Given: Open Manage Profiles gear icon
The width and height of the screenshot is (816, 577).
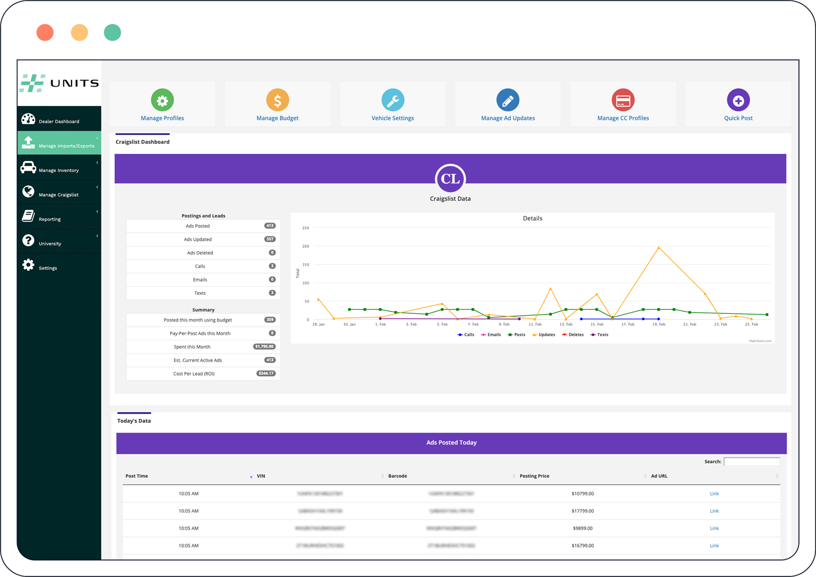Looking at the screenshot, I should tap(162, 100).
